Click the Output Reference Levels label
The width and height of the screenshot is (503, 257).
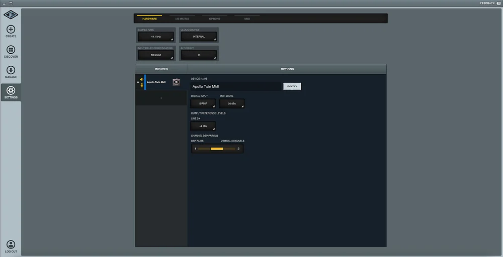(x=208, y=113)
